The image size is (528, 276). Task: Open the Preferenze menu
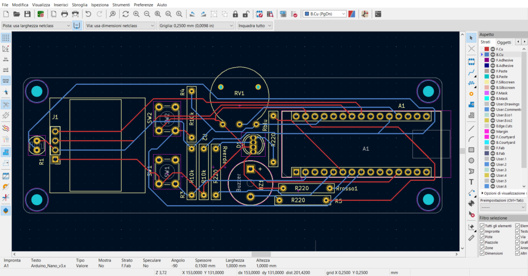click(143, 5)
